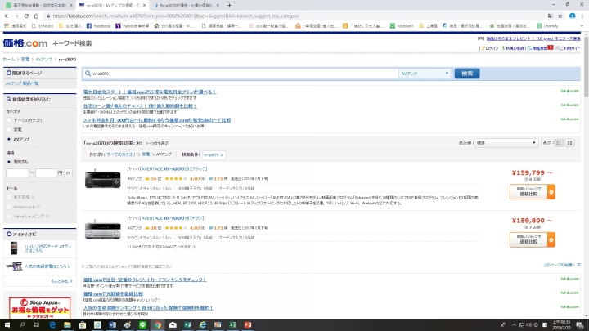589x331 pixels.
Task: Switch to first browser tab on left
Action: click(38, 5)
